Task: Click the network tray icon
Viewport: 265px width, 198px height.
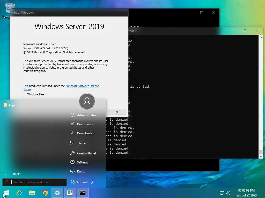Action: tap(222, 193)
